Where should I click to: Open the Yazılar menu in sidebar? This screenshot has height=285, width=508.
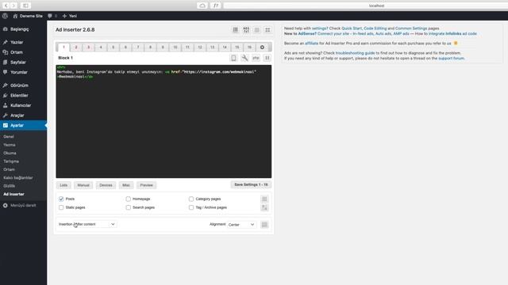pos(23,42)
